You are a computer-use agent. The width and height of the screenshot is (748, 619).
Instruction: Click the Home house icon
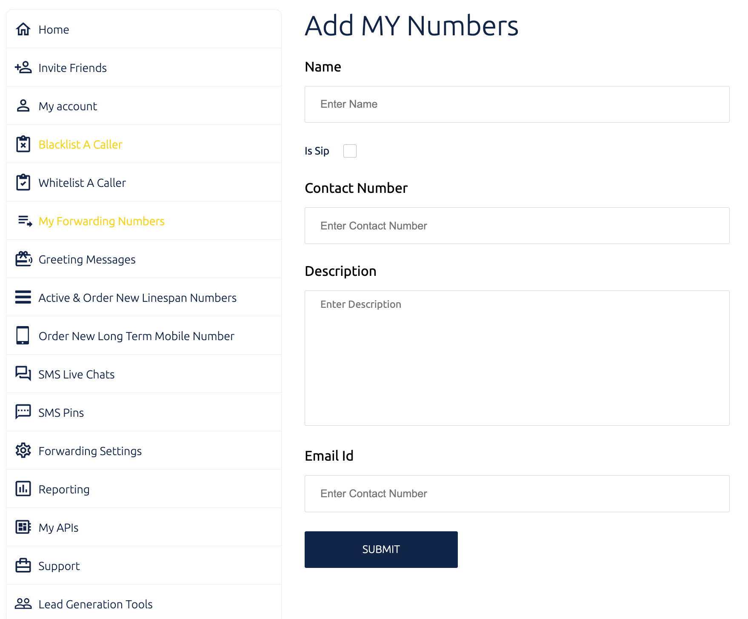tap(23, 29)
